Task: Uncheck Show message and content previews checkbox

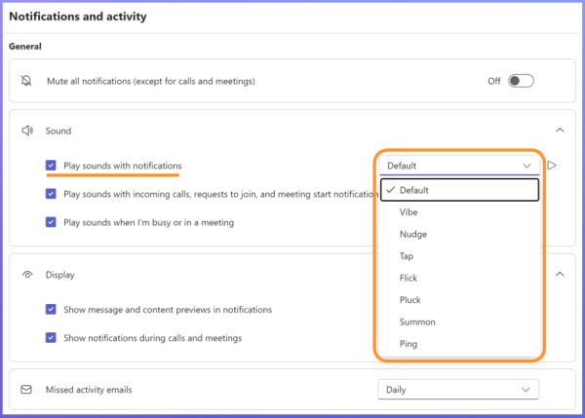Action: coord(51,309)
